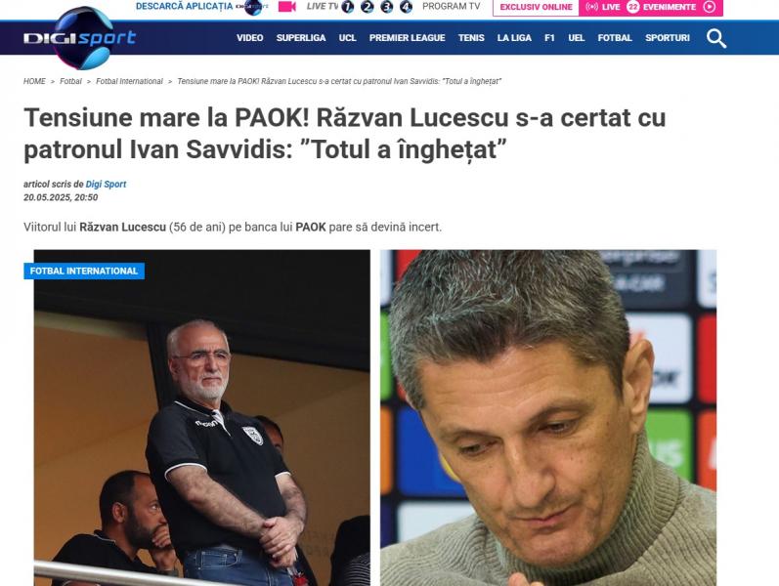The width and height of the screenshot is (779, 586).
Task: Open the search magnifier icon
Action: click(716, 38)
